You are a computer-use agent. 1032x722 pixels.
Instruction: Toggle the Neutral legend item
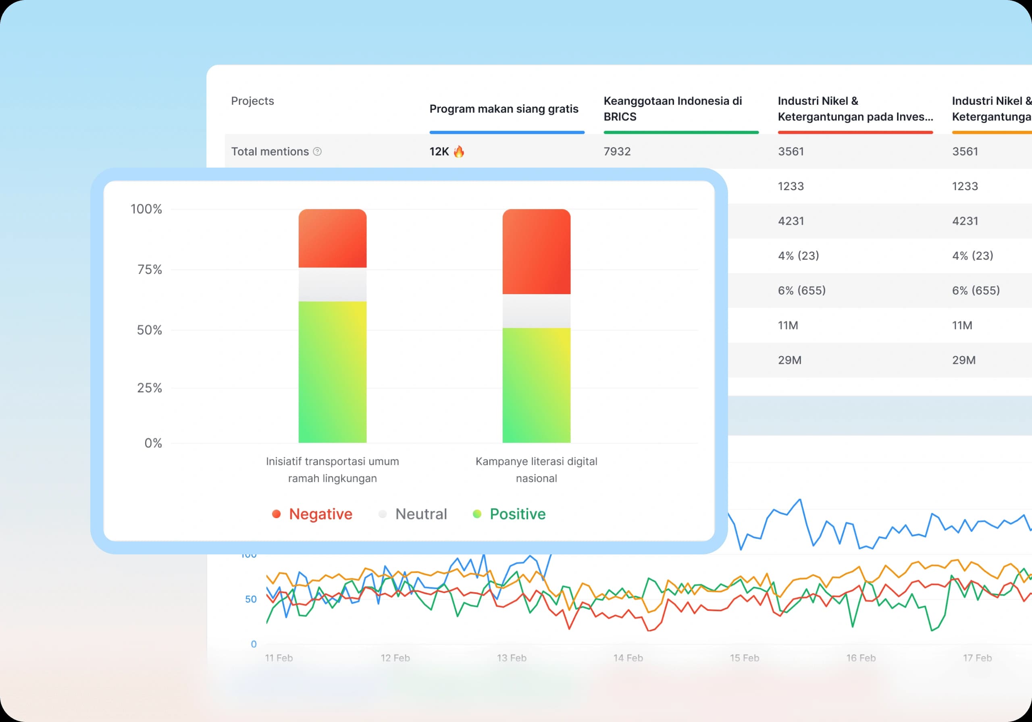(x=412, y=514)
